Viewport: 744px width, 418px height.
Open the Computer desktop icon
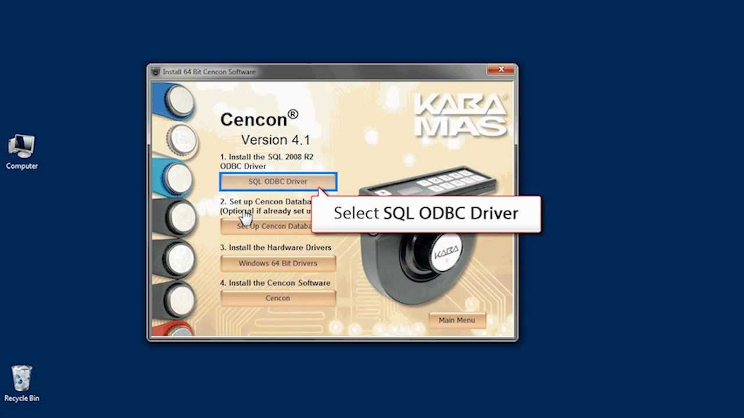[x=22, y=152]
